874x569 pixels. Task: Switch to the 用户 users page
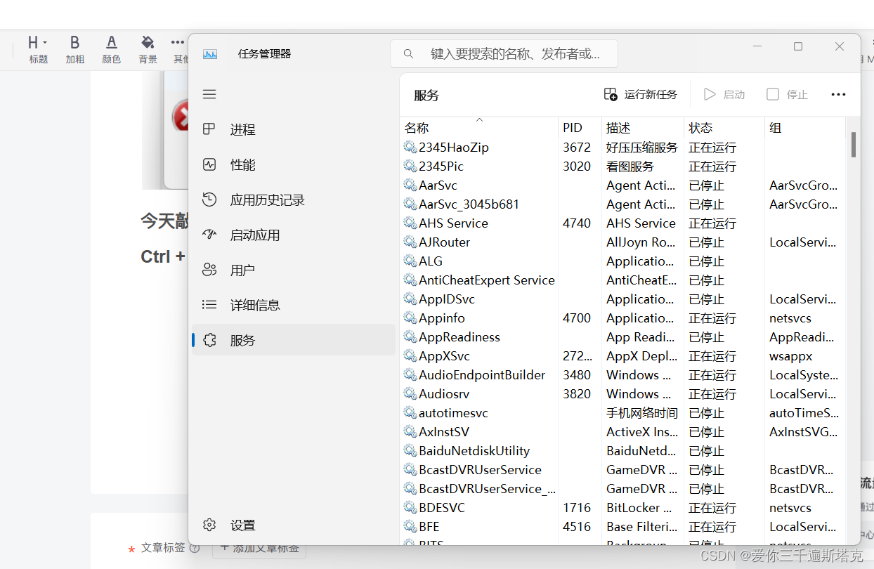coord(294,270)
